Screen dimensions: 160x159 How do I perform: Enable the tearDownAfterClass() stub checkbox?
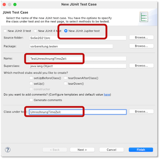[65, 78]
